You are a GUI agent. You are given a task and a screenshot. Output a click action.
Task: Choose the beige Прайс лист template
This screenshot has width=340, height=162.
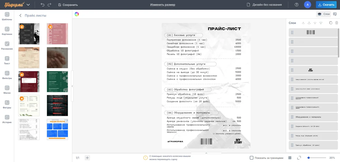29,58
